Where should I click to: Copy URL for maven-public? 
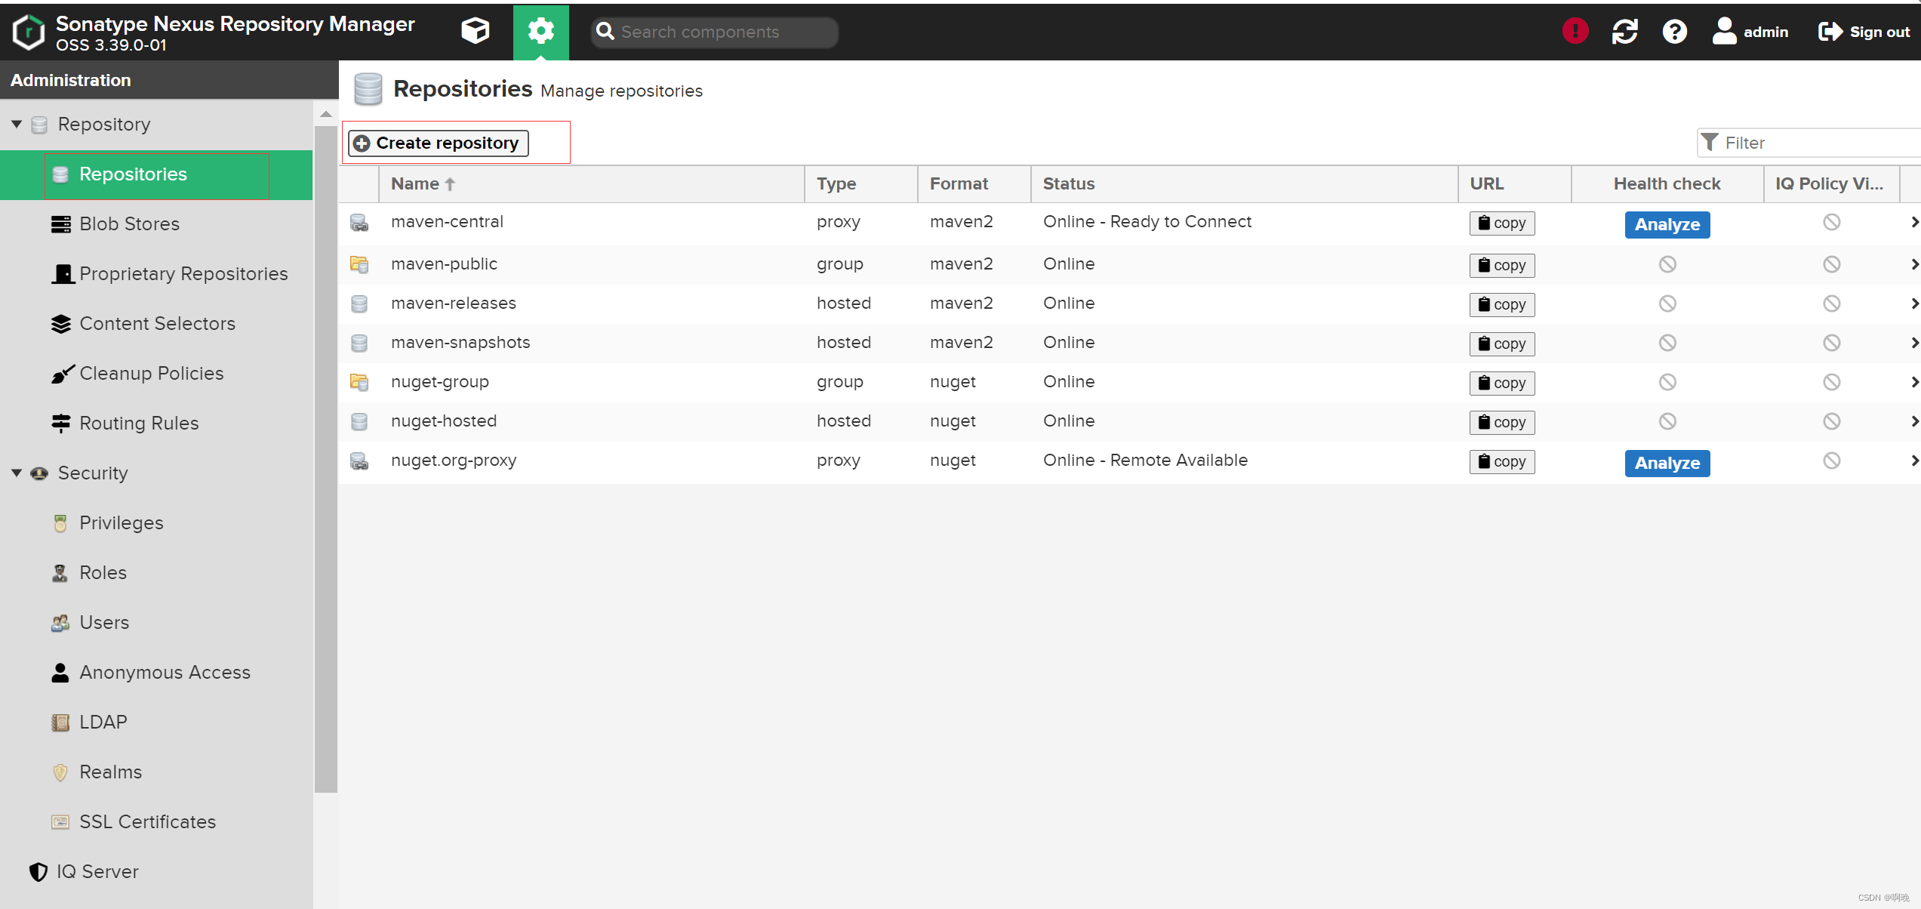1502,266
